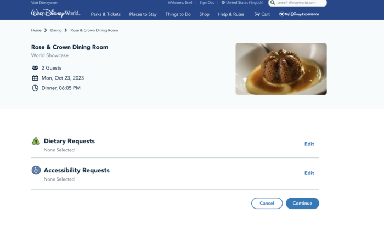The height and width of the screenshot is (231, 384).
Task: Edit the Accessibility Requests section
Action: 309,173
